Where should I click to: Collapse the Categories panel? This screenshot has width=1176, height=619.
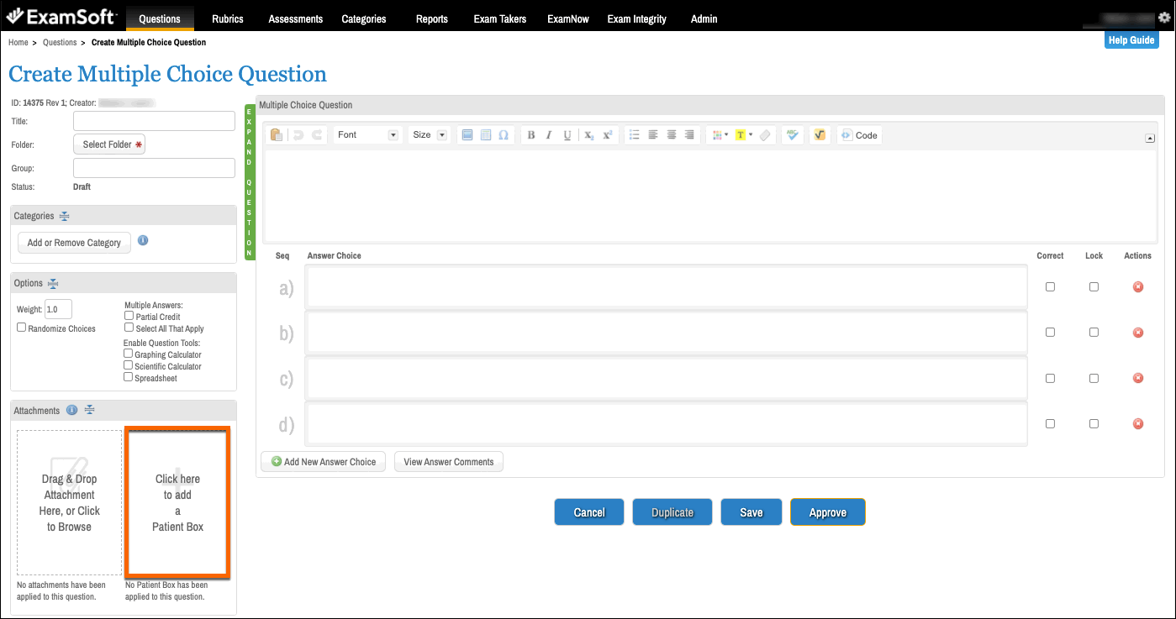pyautogui.click(x=64, y=216)
